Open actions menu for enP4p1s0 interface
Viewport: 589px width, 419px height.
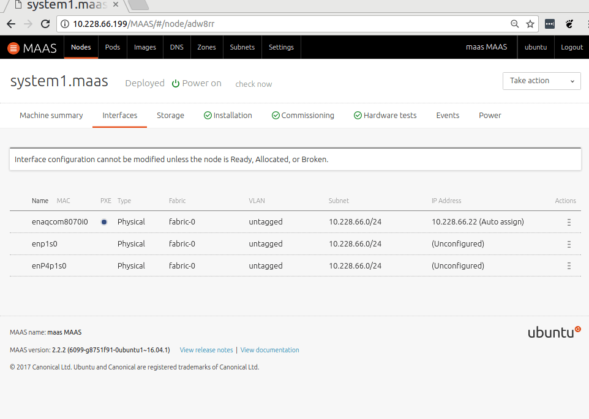[x=569, y=266]
